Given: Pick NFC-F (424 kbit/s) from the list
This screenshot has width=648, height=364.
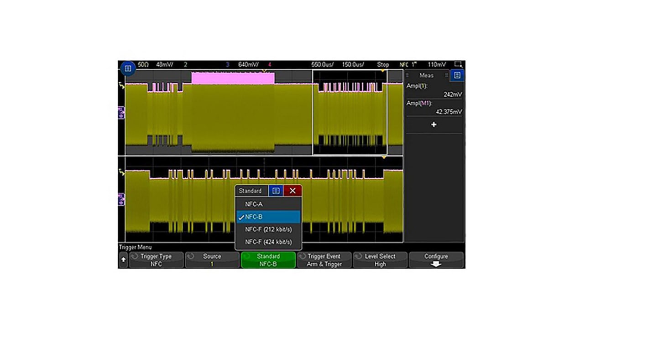Looking at the screenshot, I should coord(268,242).
